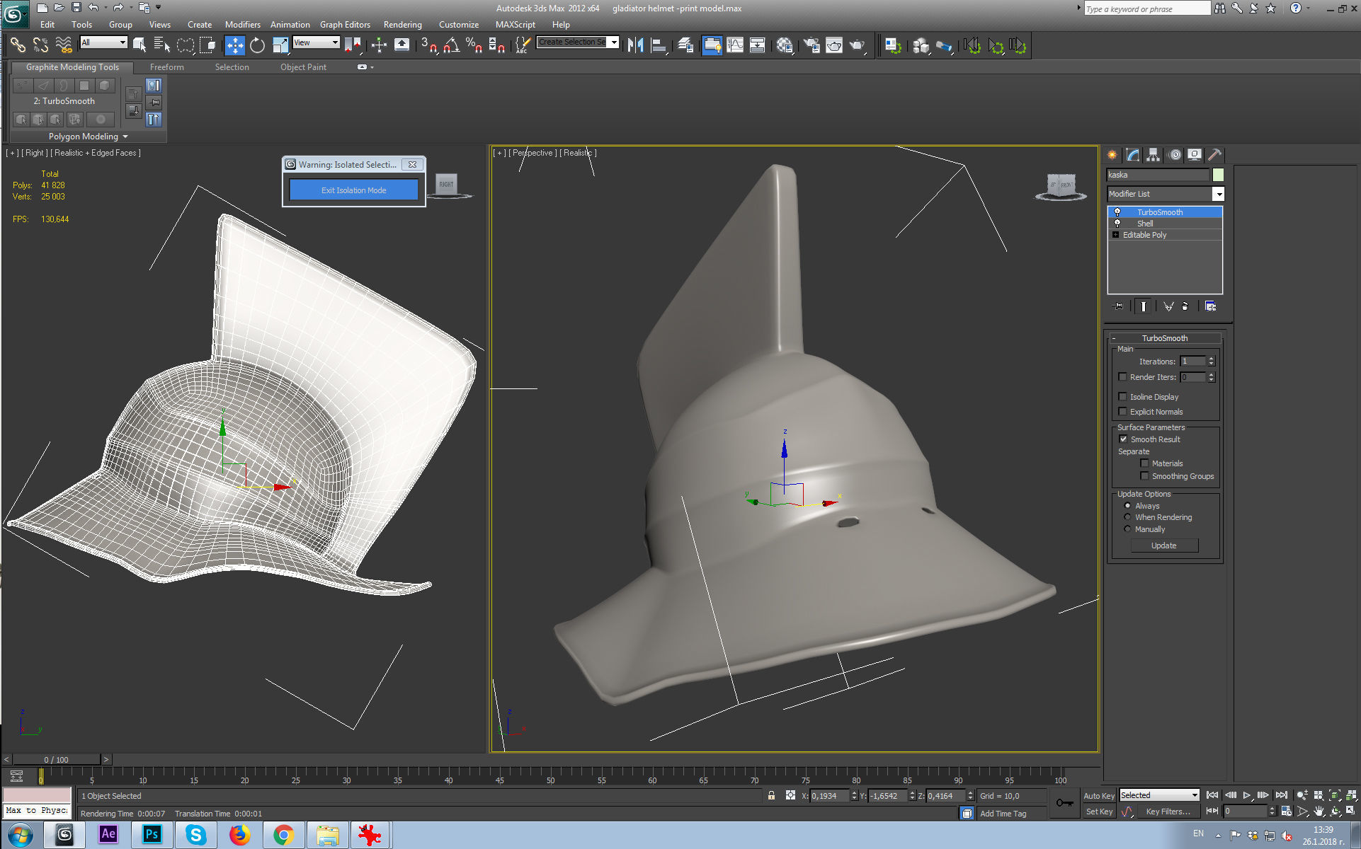This screenshot has width=1361, height=849.
Task: Click the Set Keys large key icon
Action: 1064,803
